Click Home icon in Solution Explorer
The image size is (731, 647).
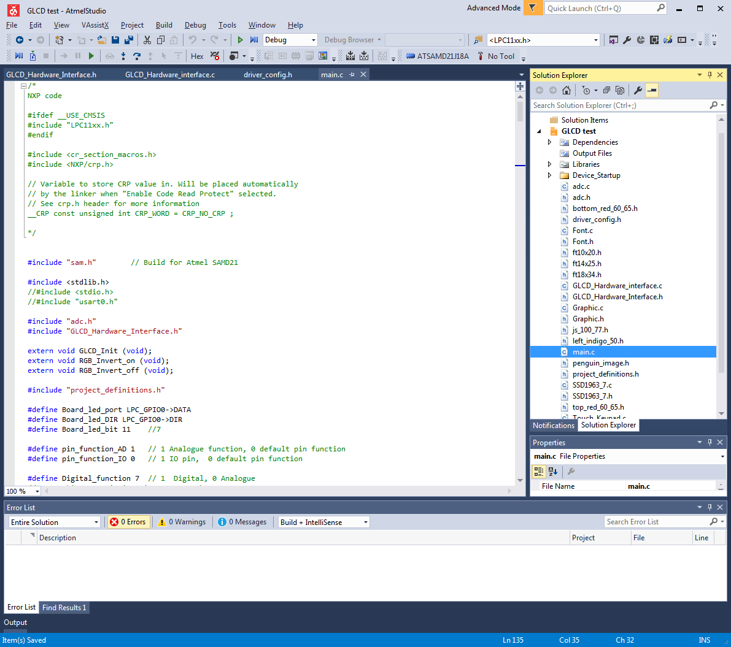coord(567,90)
